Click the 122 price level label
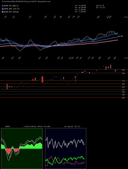 pyautogui.click(x=123, y=98)
